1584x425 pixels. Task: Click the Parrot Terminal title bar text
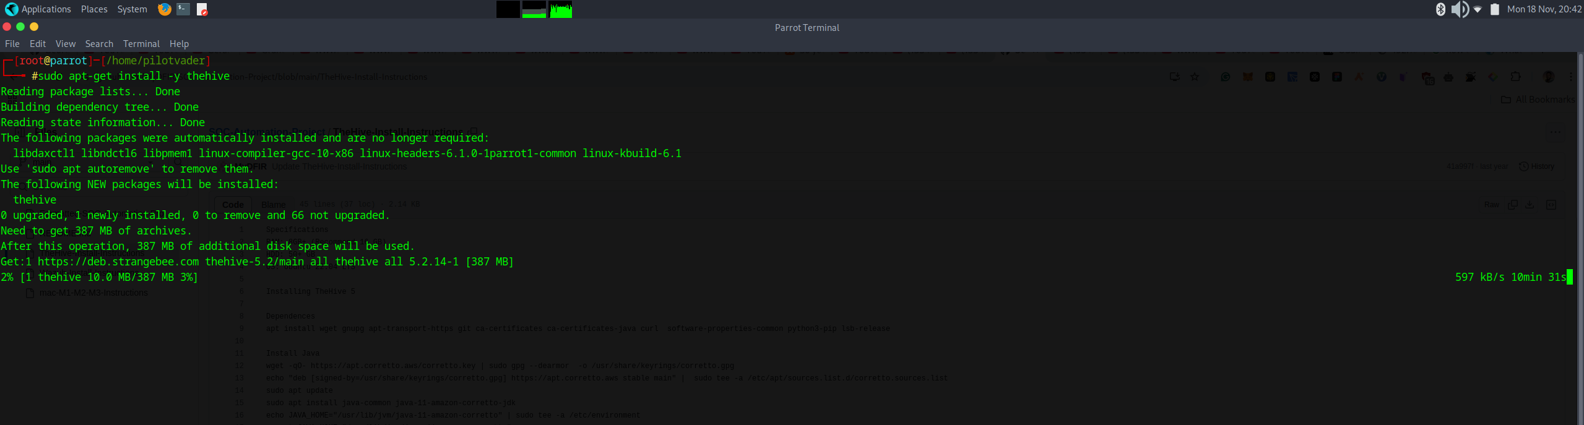point(807,28)
